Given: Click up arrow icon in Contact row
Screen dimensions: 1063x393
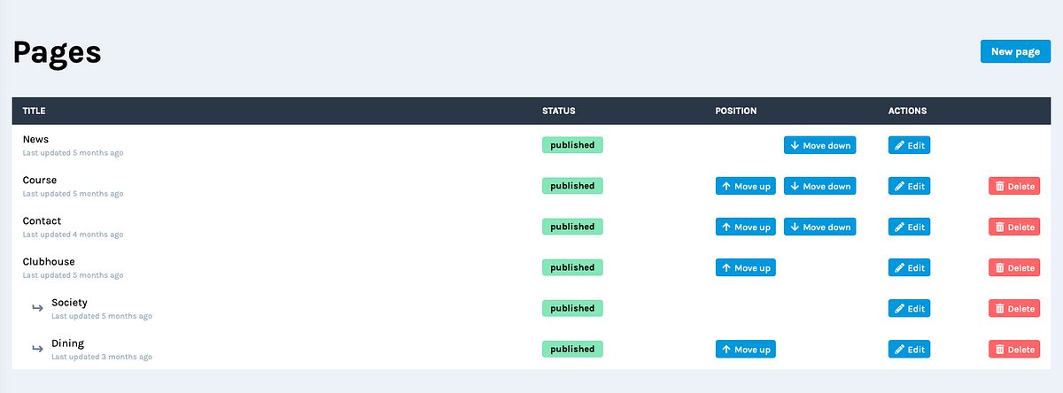Looking at the screenshot, I should pos(726,227).
